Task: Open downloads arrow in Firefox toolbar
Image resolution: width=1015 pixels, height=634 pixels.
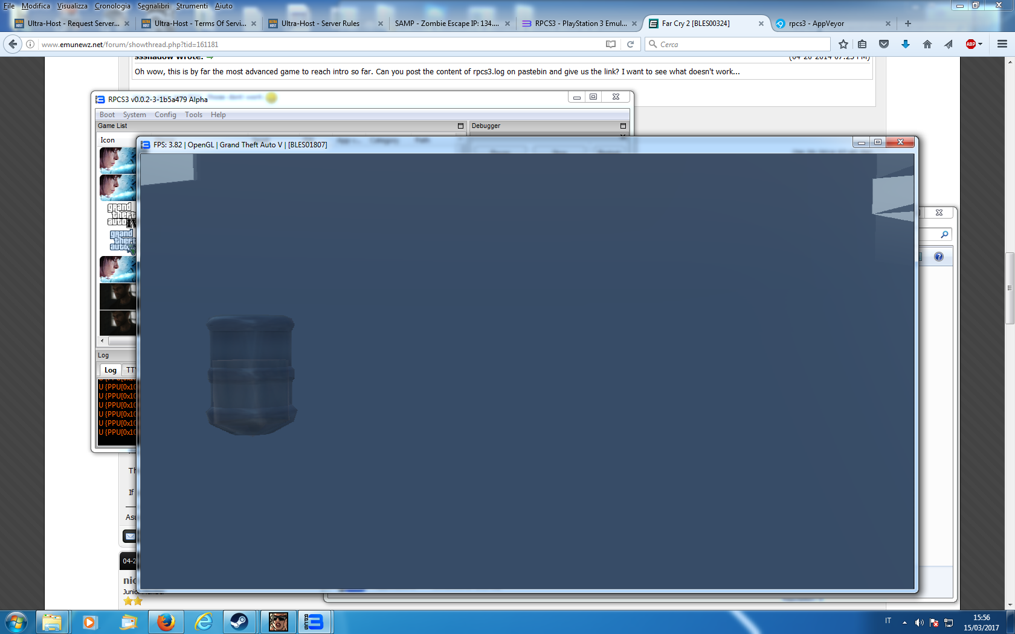Action: 905,44
